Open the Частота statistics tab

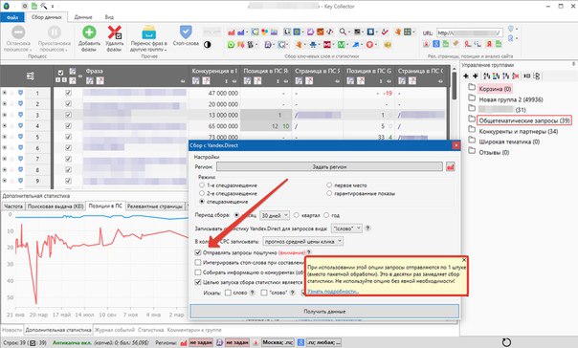13,207
